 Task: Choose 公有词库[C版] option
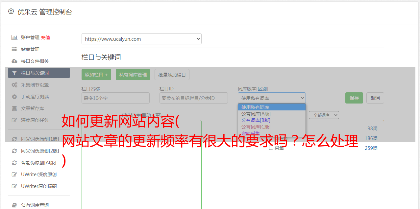click(x=272, y=127)
